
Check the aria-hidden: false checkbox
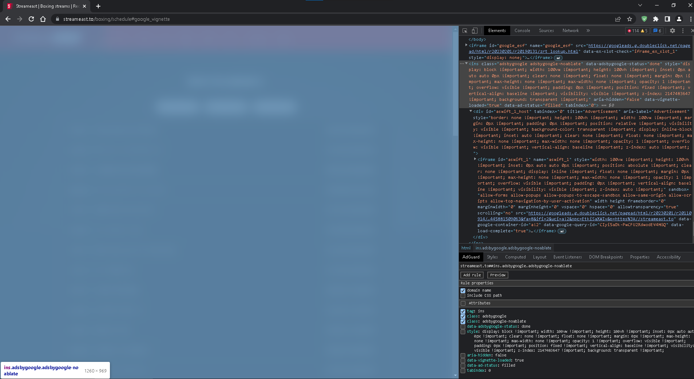[x=463, y=355]
